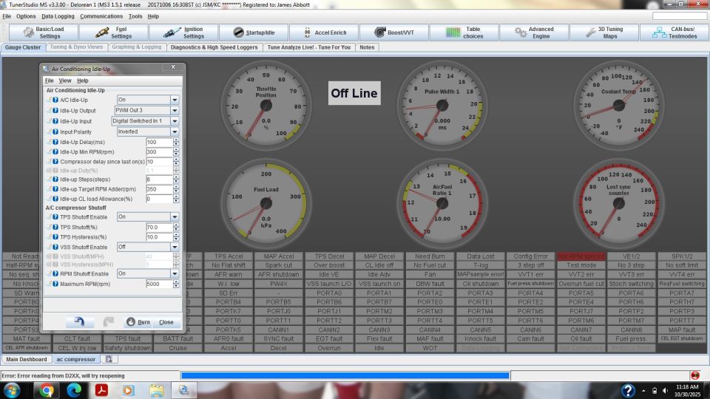
Task: Expand the VSS Shutoff Enable dropdown
Action: pyautogui.click(x=175, y=247)
